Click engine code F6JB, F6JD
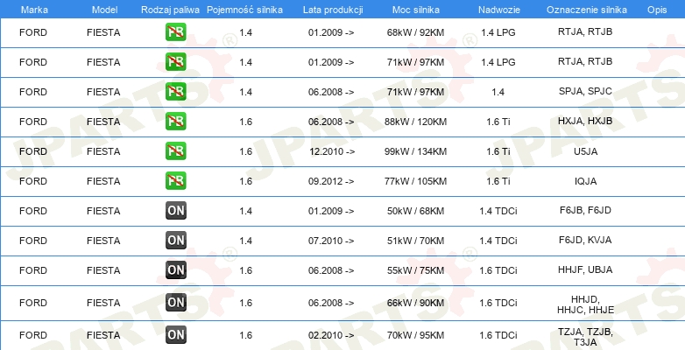This screenshot has width=685, height=350. (x=585, y=210)
